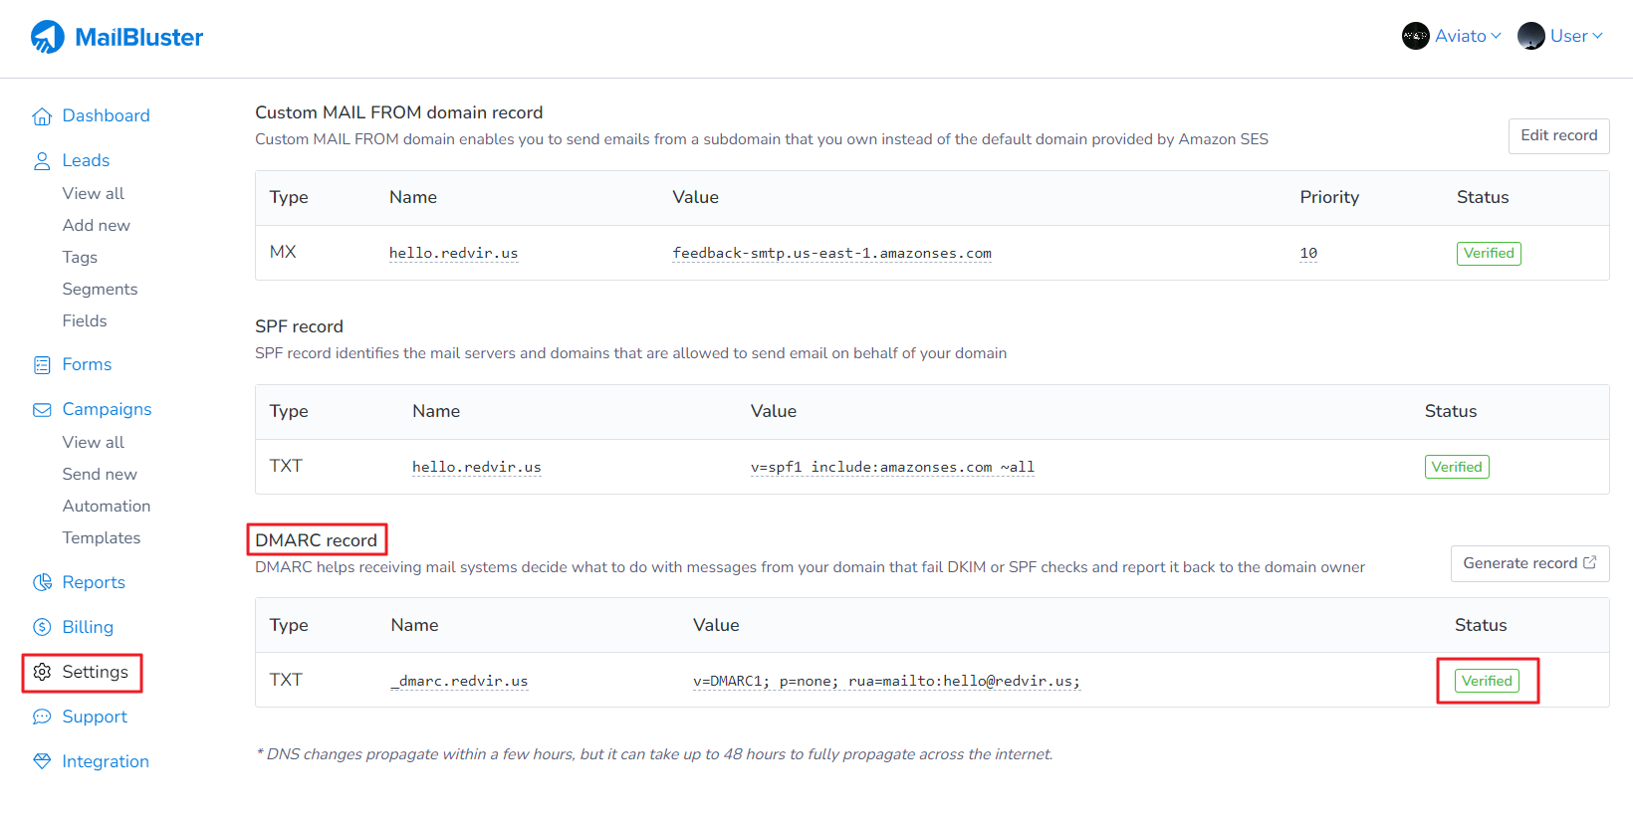Click the Settings gear icon

click(42, 672)
